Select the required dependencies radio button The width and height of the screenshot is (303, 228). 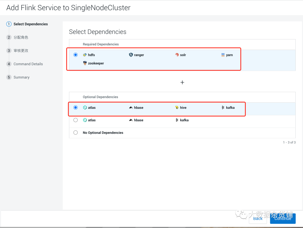pos(75,55)
